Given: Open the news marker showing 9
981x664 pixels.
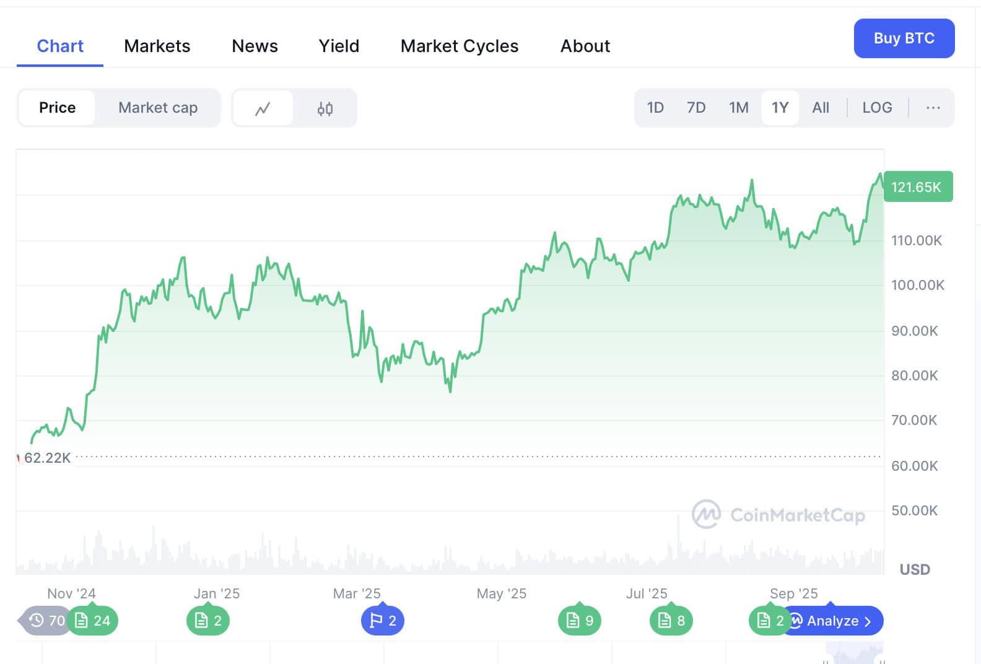Looking at the screenshot, I should coord(580,621).
